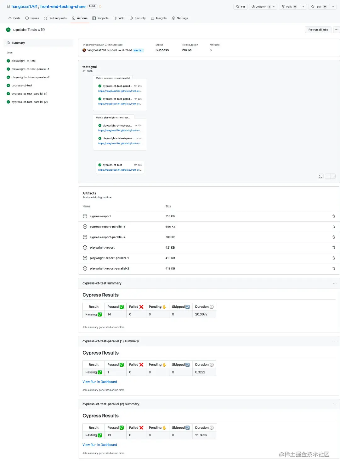Toggle fullscreen for the workflow graph
340x468 pixels.
point(320,176)
